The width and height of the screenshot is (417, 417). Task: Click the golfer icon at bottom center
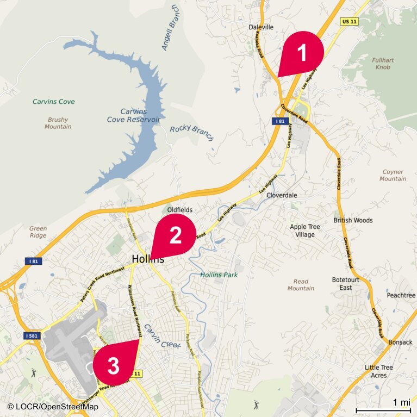click(x=256, y=404)
